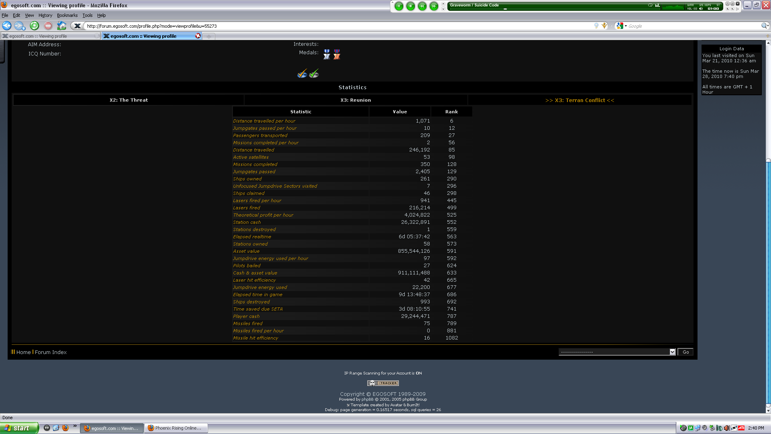Click the media player volume speaker icon
Screen dimensions: 771x434
pos(701,8)
